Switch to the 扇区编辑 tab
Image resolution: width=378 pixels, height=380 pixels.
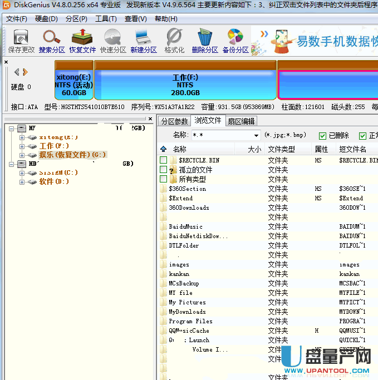pyautogui.click(x=241, y=121)
